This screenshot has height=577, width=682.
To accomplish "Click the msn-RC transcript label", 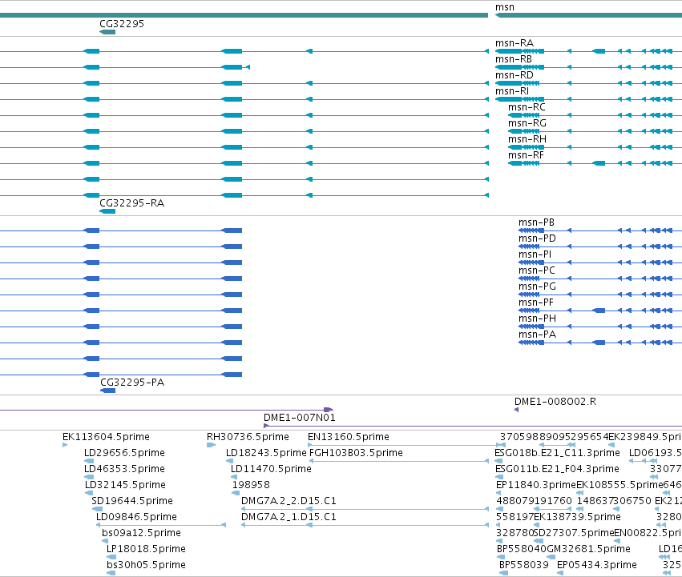I will 527,107.
